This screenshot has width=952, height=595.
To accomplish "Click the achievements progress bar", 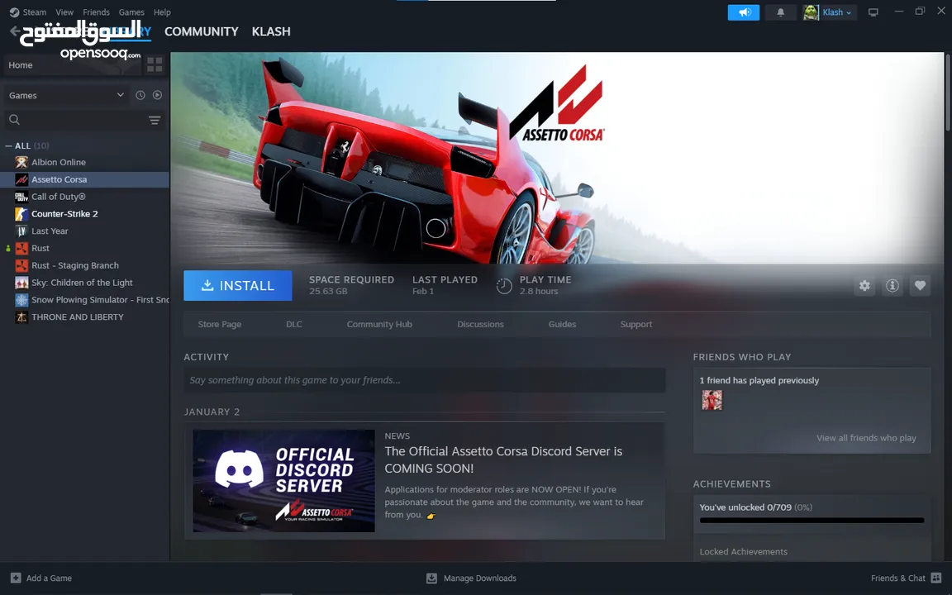I will (x=812, y=521).
